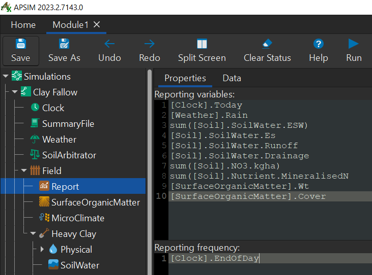Click the SummaryFile node icon
The image size is (372, 275).
35,123
